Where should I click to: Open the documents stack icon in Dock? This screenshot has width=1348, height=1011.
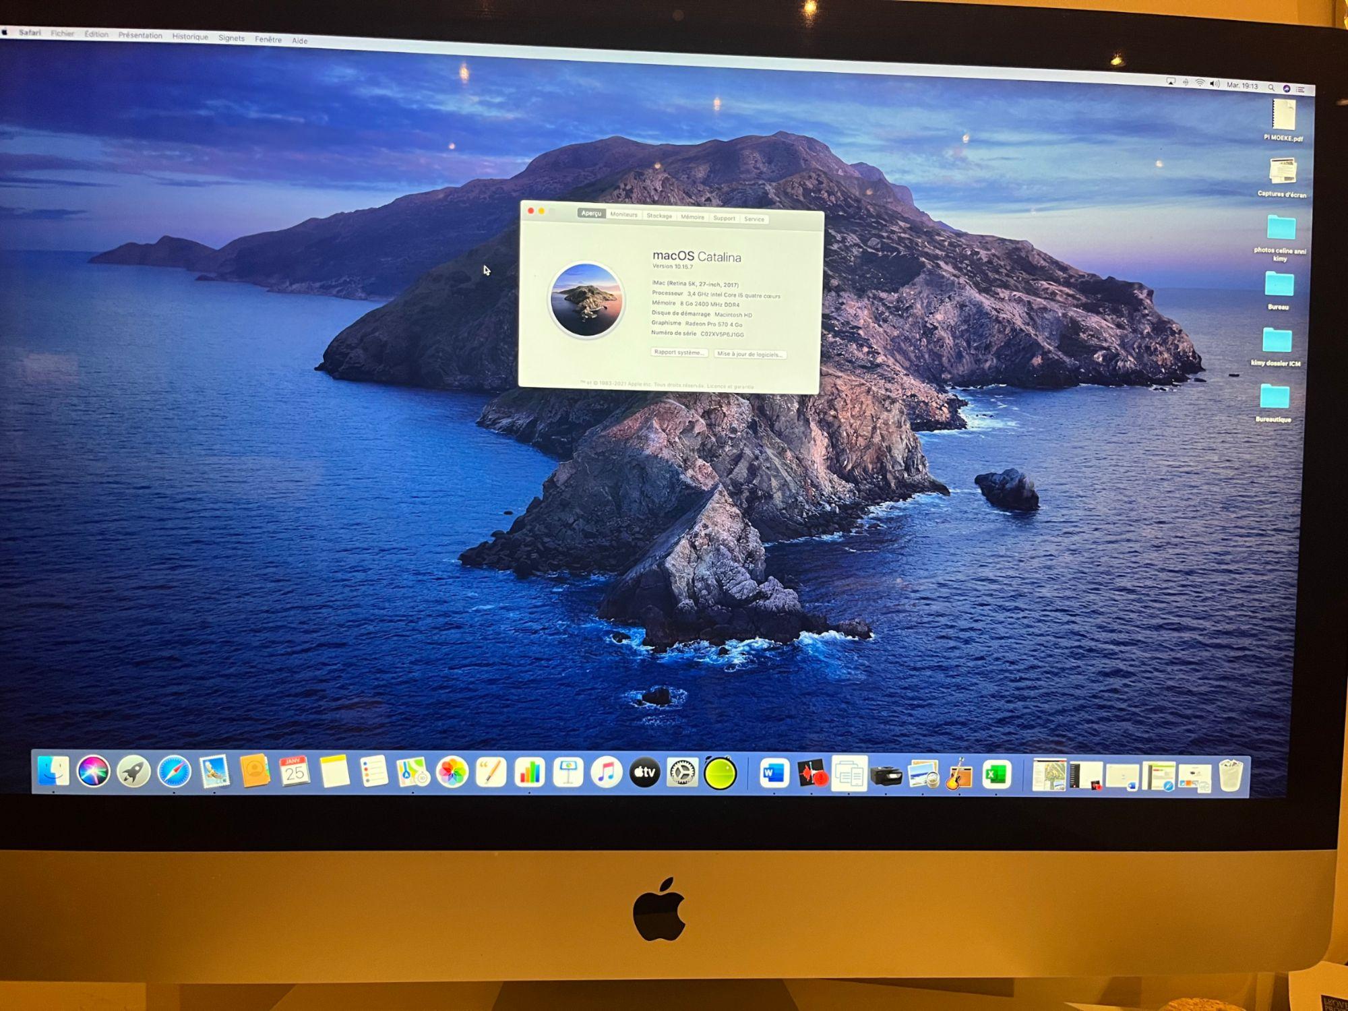[849, 774]
